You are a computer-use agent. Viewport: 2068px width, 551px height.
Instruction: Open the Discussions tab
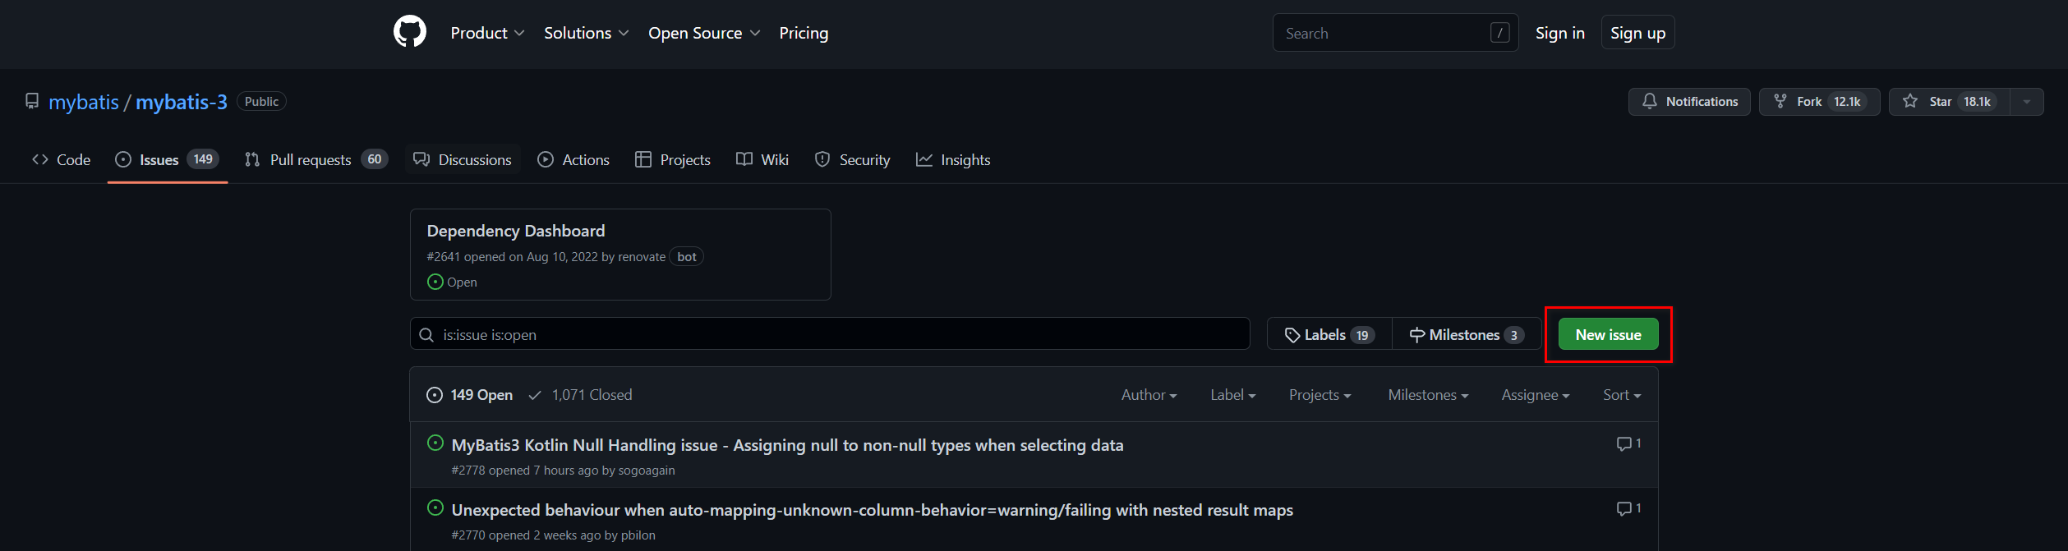(x=463, y=160)
